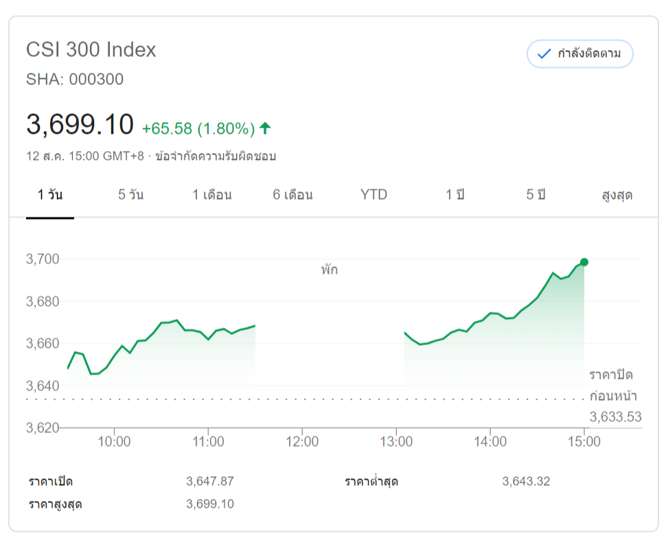Click the green up arrow icon

tap(265, 128)
